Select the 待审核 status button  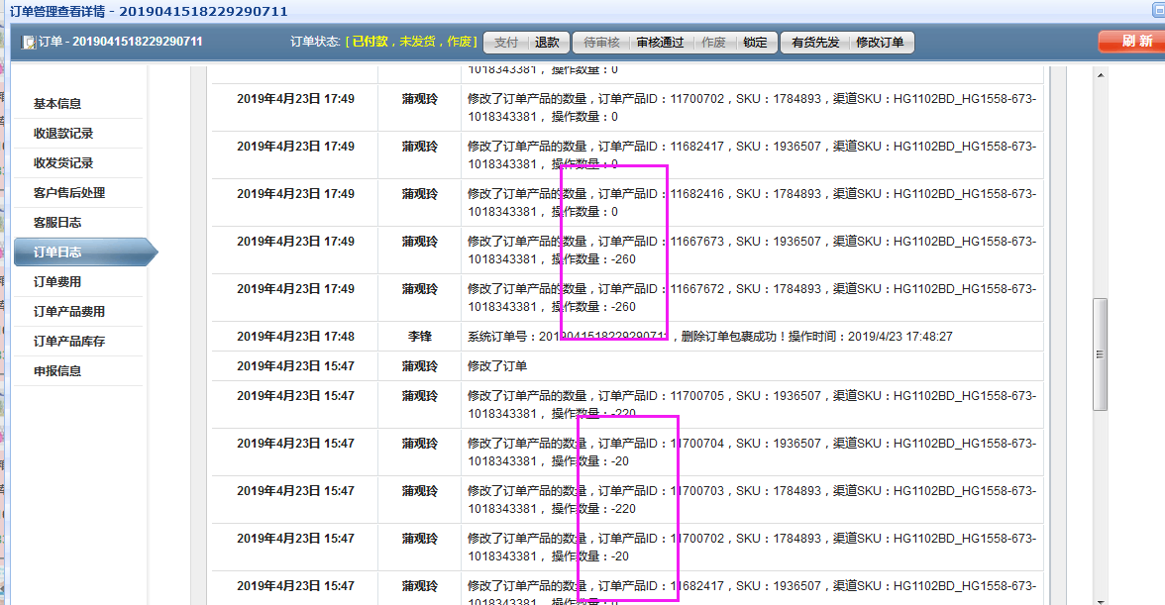click(601, 43)
